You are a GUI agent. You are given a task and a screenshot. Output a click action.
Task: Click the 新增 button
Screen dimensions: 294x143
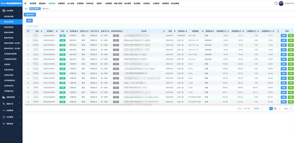coord(29,21)
